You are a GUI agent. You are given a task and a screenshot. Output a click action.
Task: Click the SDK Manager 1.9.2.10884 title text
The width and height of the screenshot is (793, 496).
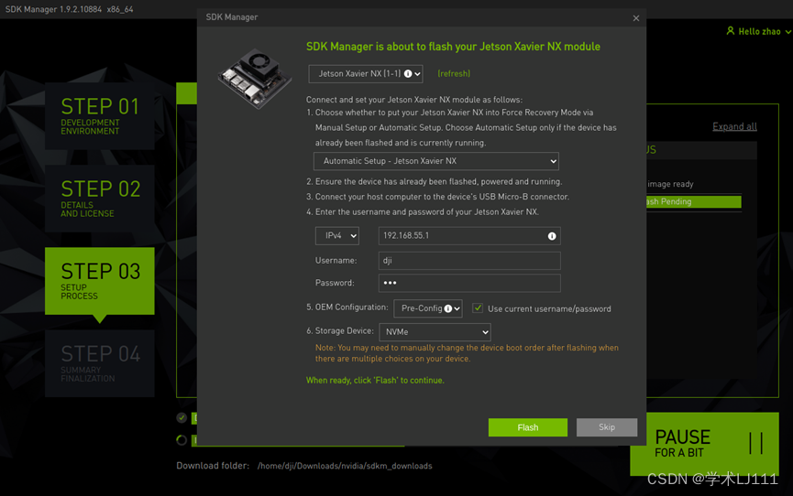click(53, 9)
